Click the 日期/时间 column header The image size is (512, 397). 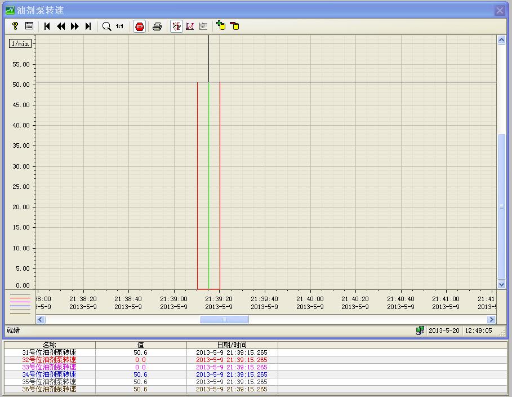click(x=232, y=345)
